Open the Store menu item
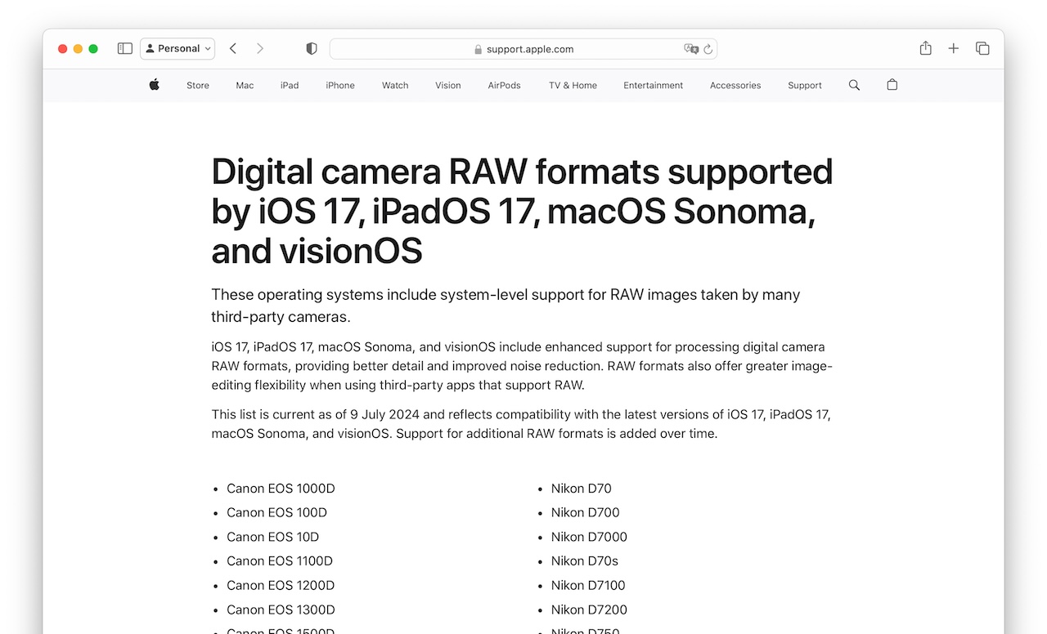 198,85
